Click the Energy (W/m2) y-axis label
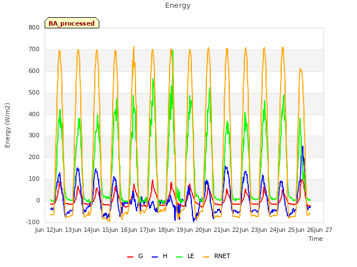 [x=7, y=125]
